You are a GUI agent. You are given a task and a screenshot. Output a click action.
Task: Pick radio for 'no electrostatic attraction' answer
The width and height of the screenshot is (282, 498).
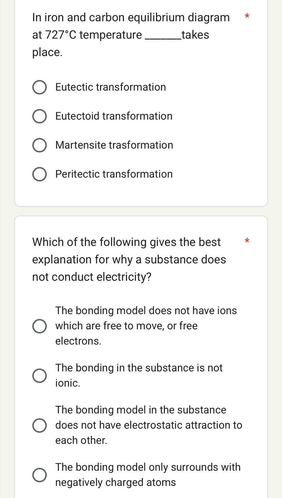coord(39,425)
